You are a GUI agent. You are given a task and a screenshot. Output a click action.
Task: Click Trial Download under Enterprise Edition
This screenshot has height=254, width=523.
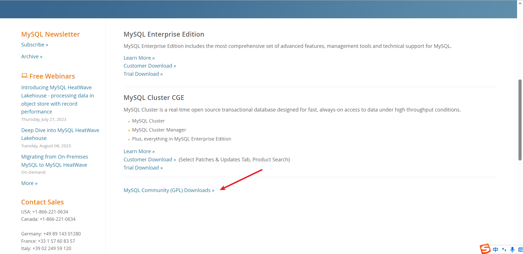(x=143, y=74)
